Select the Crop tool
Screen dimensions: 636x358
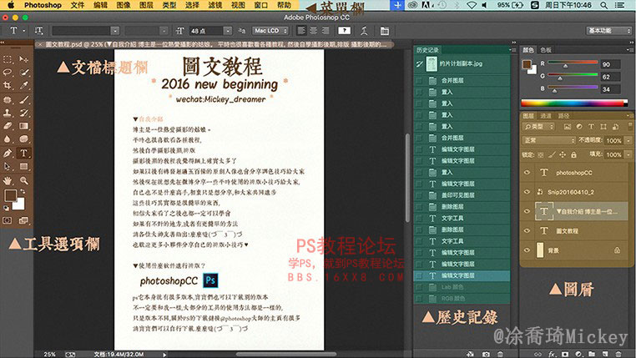pyautogui.click(x=8, y=85)
